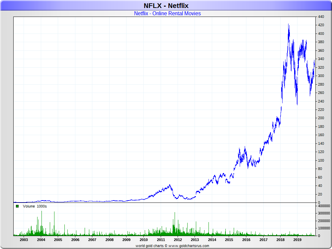Click the 260 price axis value
The image size is (332, 249).
[x=321, y=93]
